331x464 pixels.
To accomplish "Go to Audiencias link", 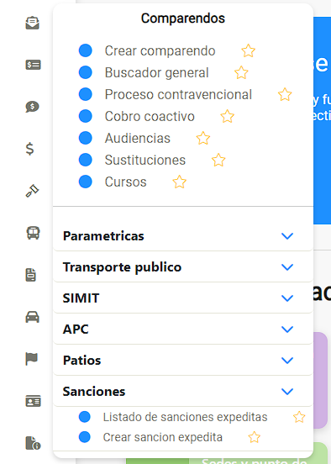I will tap(138, 138).
